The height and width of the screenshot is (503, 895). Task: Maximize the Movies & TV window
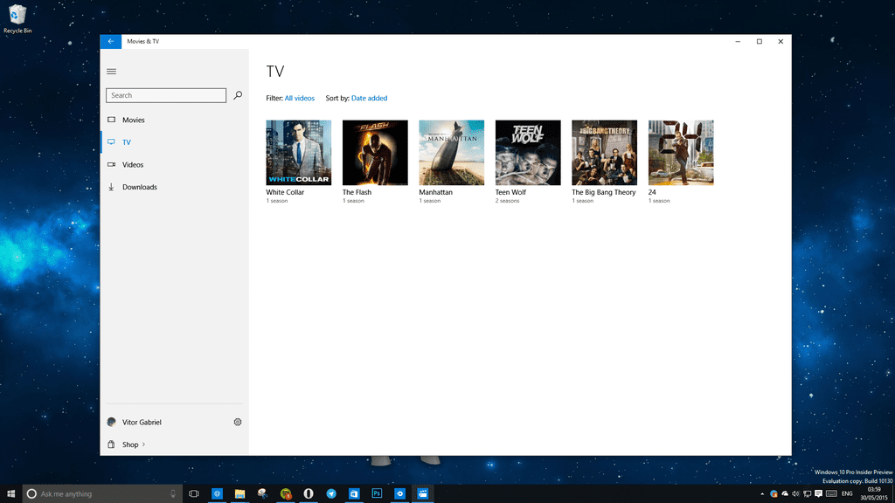(760, 42)
